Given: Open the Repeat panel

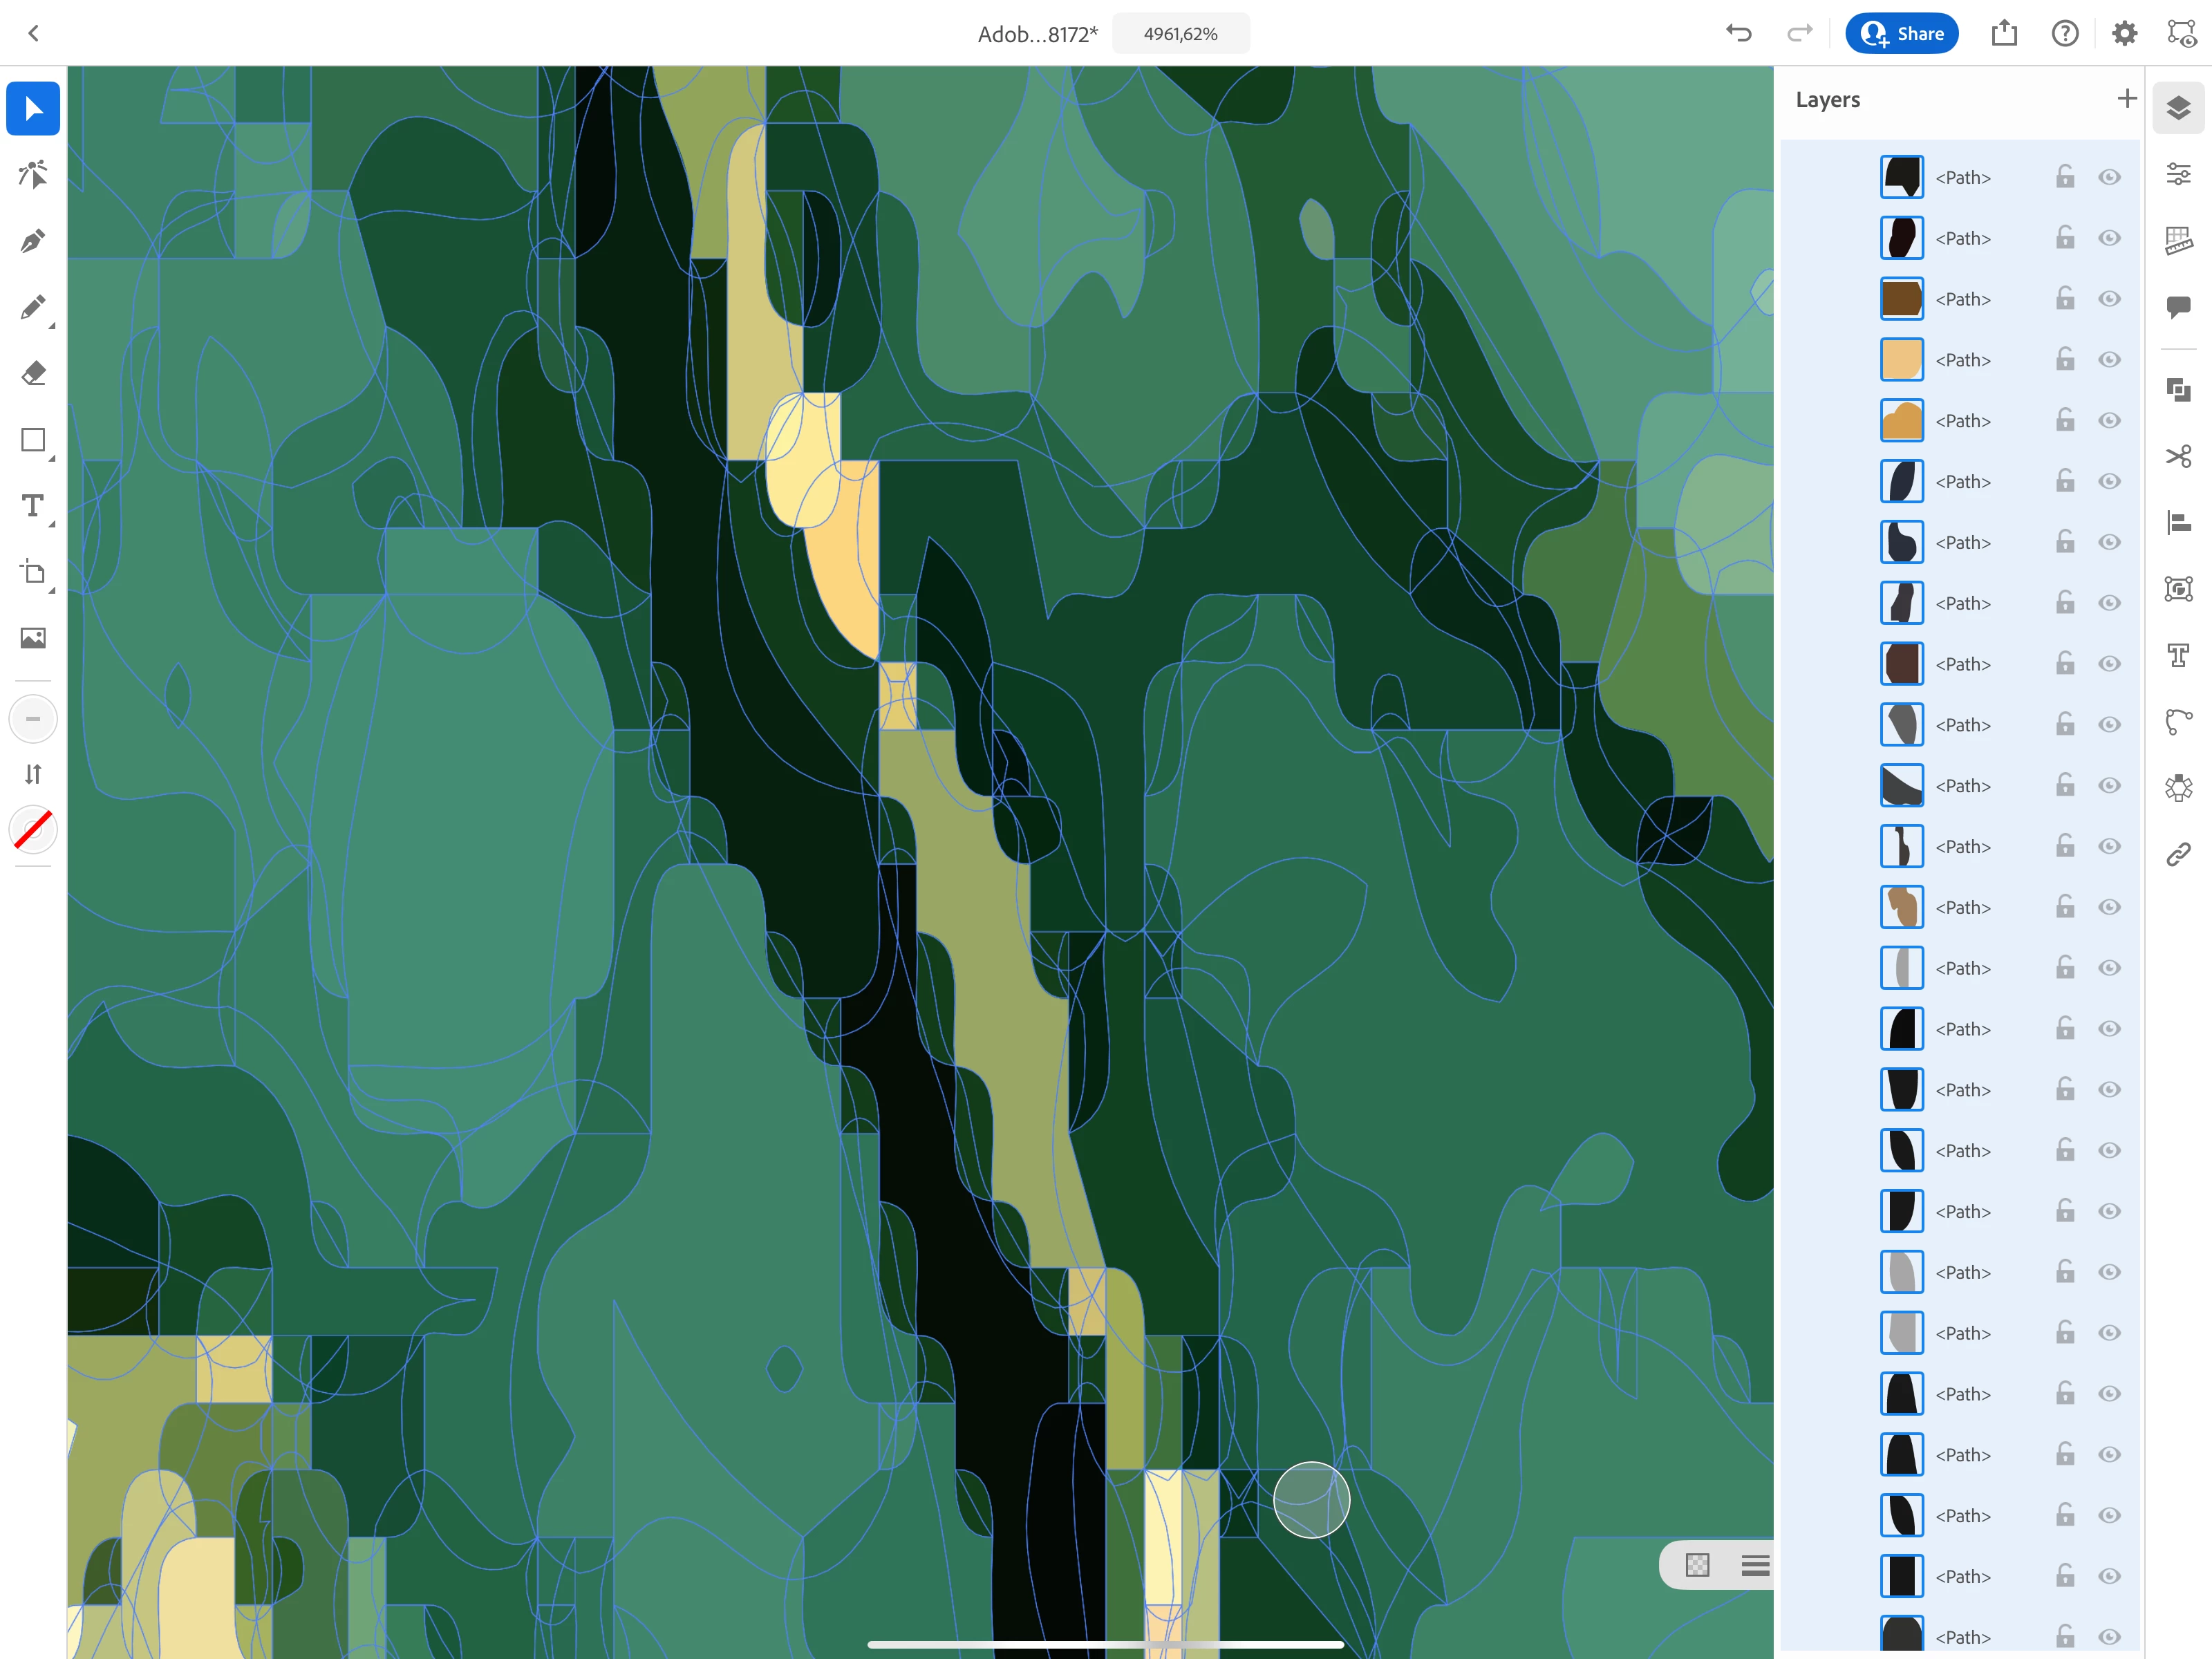Looking at the screenshot, I should point(2179,788).
